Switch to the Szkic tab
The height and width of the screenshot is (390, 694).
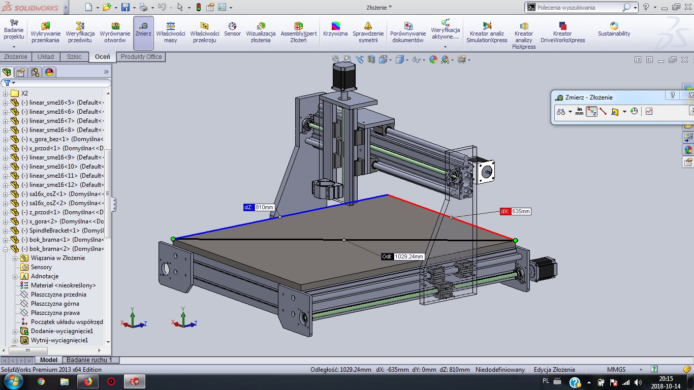[x=74, y=57]
